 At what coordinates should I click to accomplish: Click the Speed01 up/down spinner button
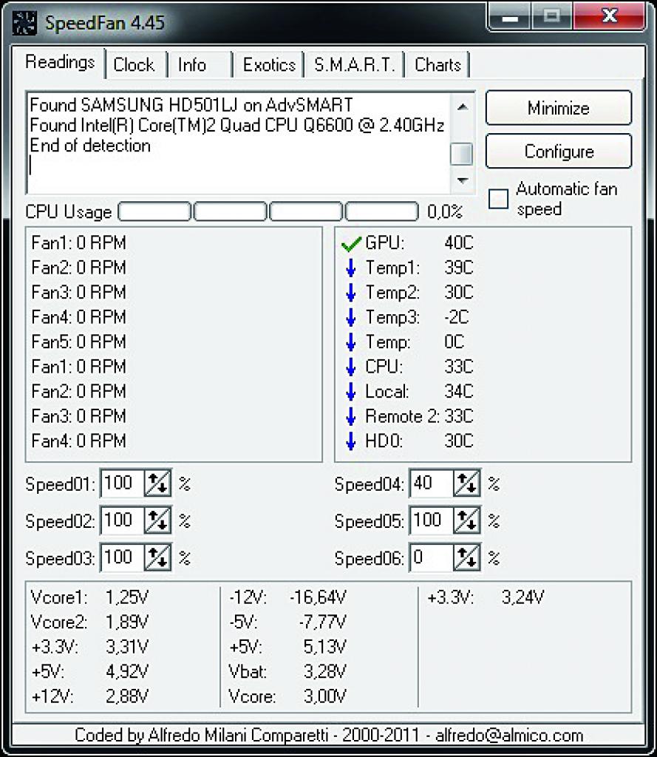(x=158, y=483)
